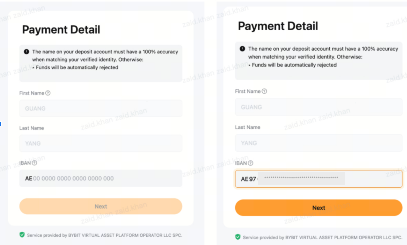Viewport: 407px width, 245px height.
Task: Click the faded Next button in left form
Action: (101, 206)
